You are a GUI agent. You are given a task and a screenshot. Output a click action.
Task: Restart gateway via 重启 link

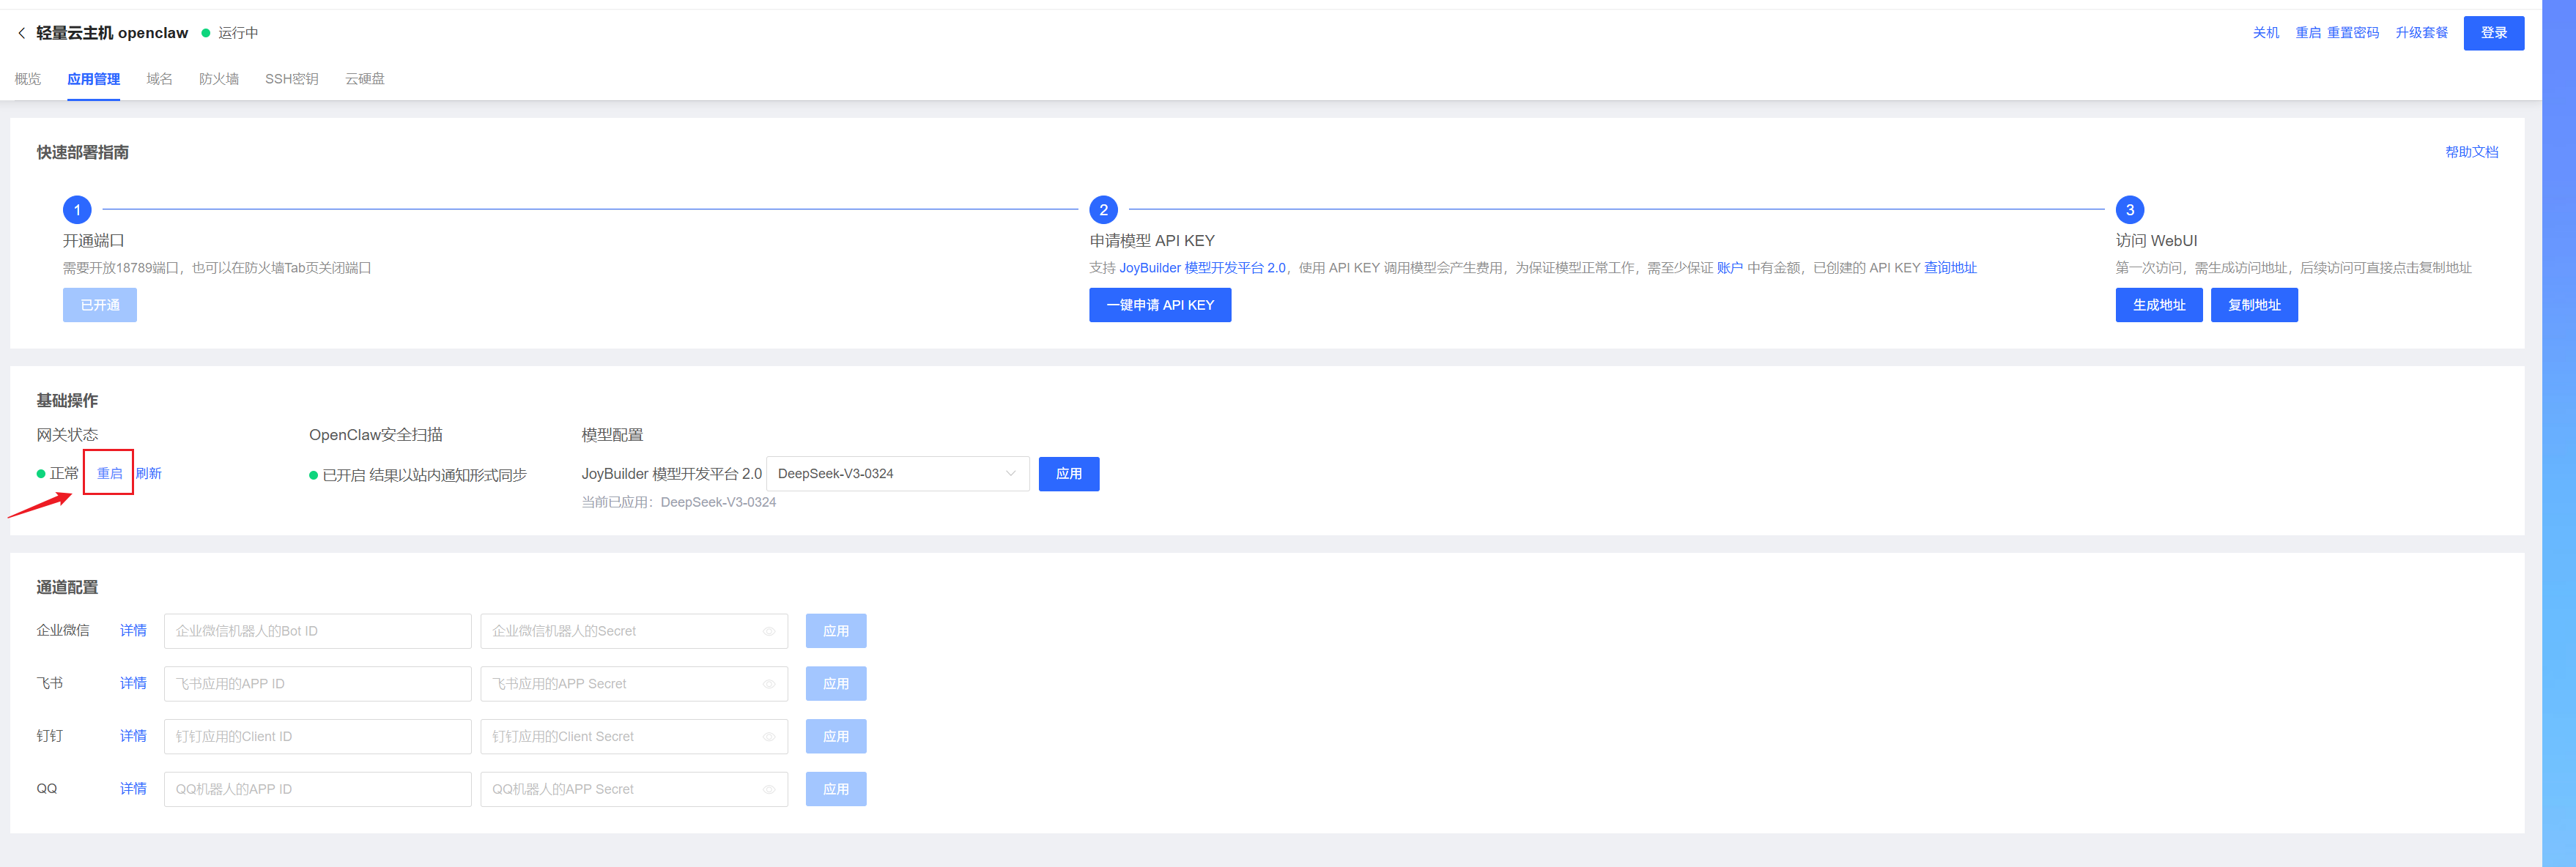click(x=110, y=473)
